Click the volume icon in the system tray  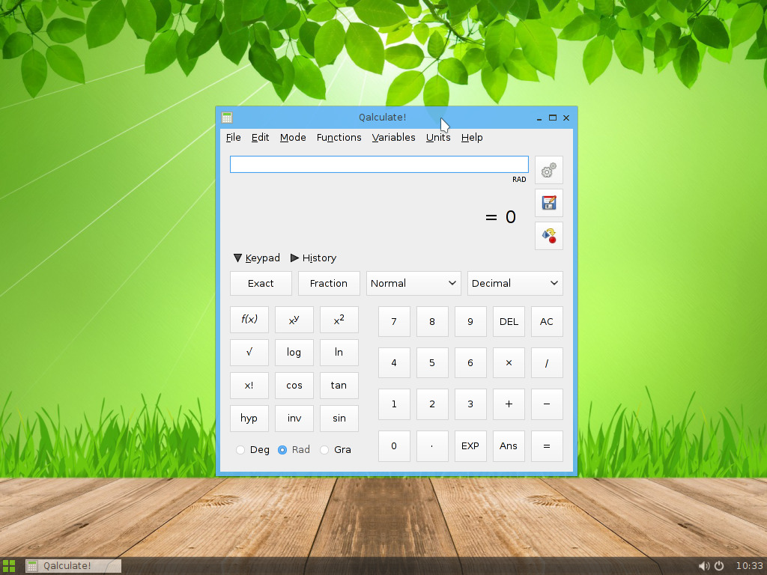tap(704, 565)
